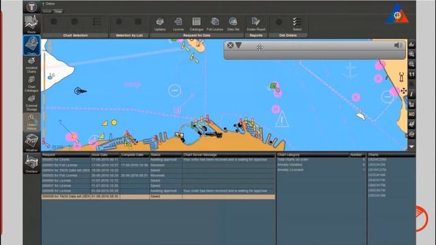Switch to the tab left of Order
The width and height of the screenshot is (436, 245).
pyautogui.click(x=47, y=12)
